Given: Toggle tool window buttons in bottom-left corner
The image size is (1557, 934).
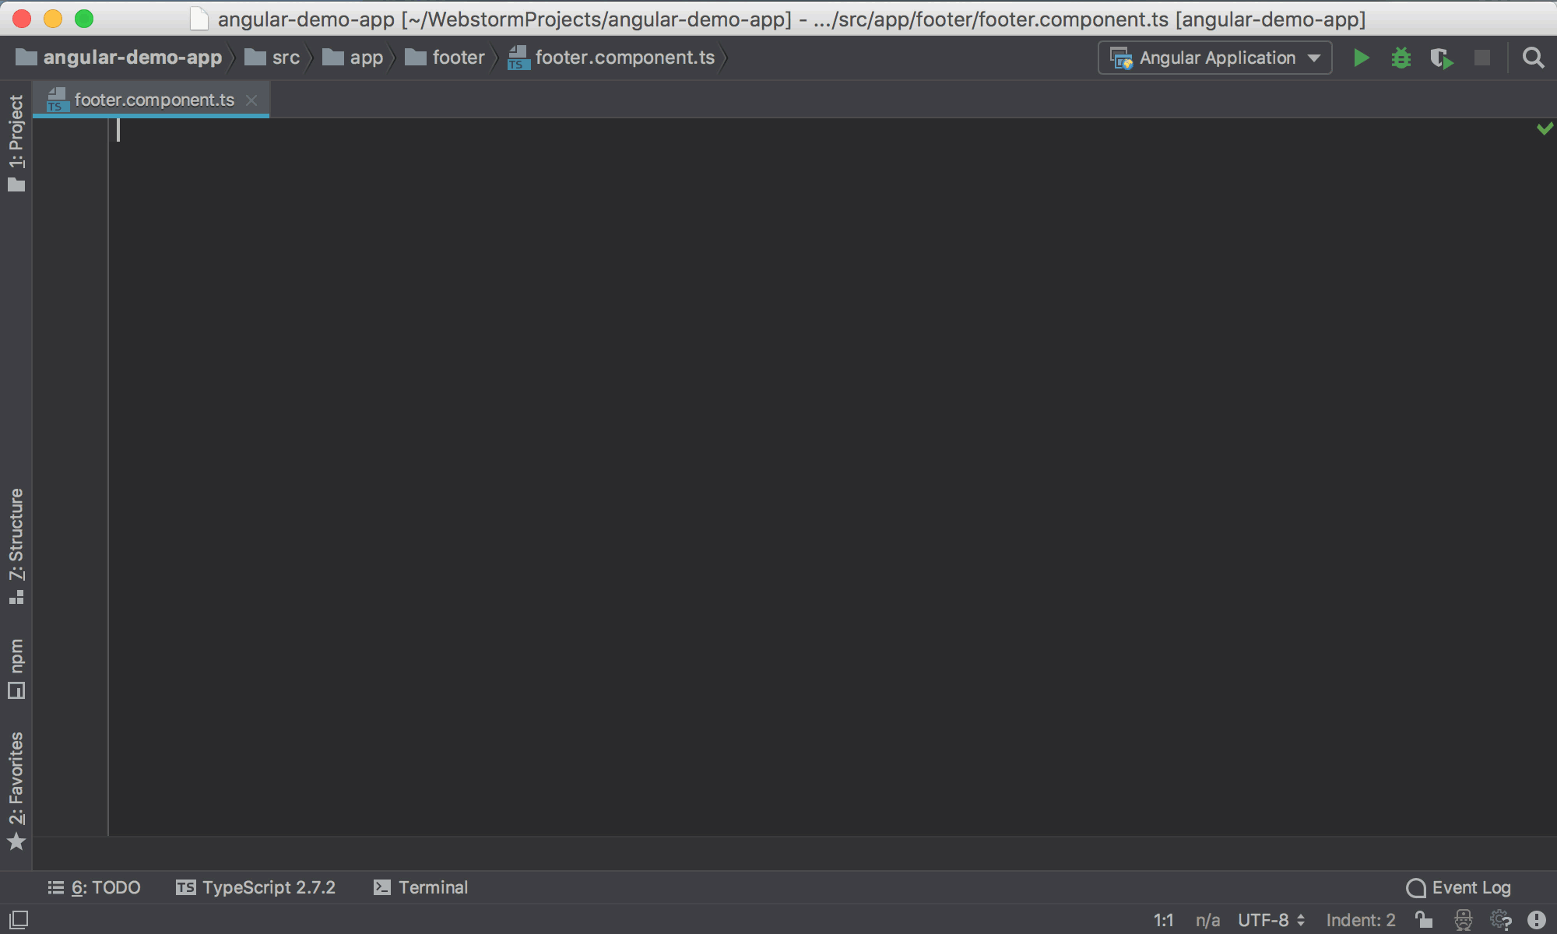Looking at the screenshot, I should 19,920.
